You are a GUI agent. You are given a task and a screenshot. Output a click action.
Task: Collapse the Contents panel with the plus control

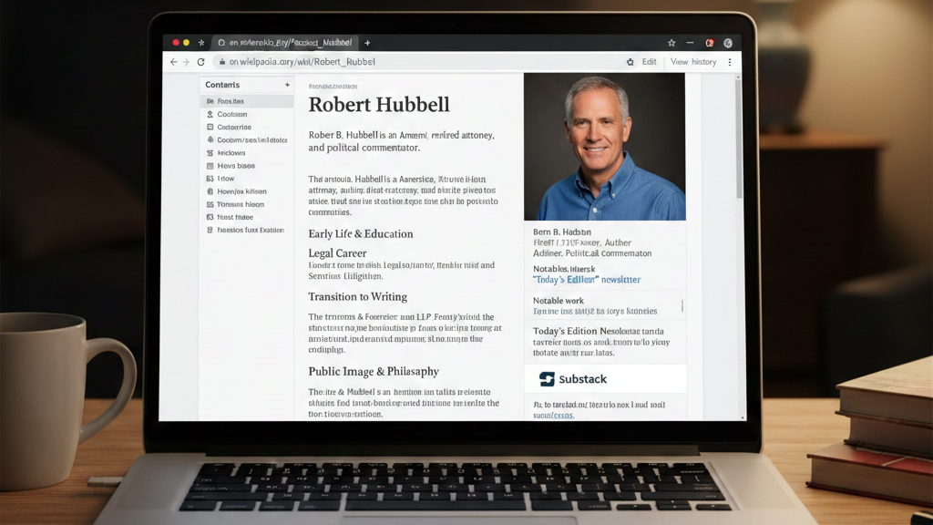[x=288, y=84]
